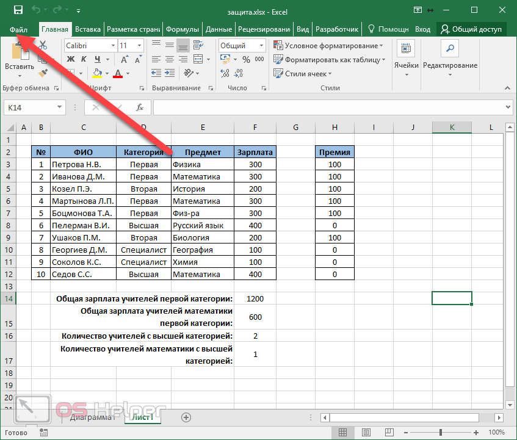Click the Format Painter brush icon

click(43, 73)
